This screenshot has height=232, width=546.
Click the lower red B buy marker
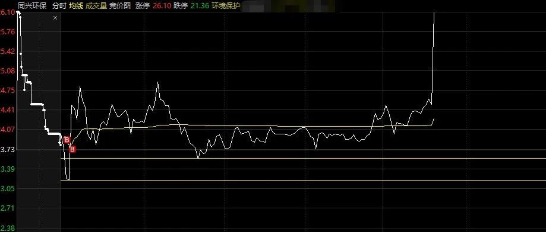tap(72, 150)
